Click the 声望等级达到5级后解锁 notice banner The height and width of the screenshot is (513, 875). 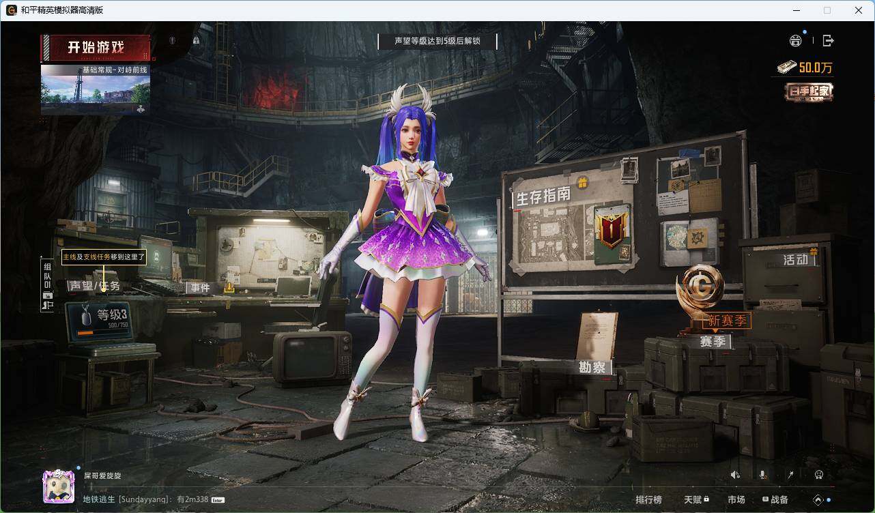click(x=438, y=41)
